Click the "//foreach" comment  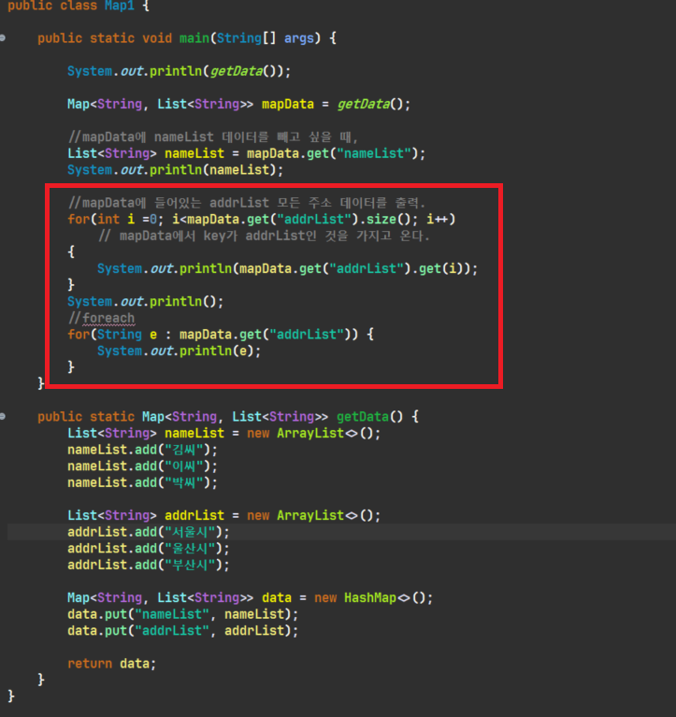click(x=101, y=318)
